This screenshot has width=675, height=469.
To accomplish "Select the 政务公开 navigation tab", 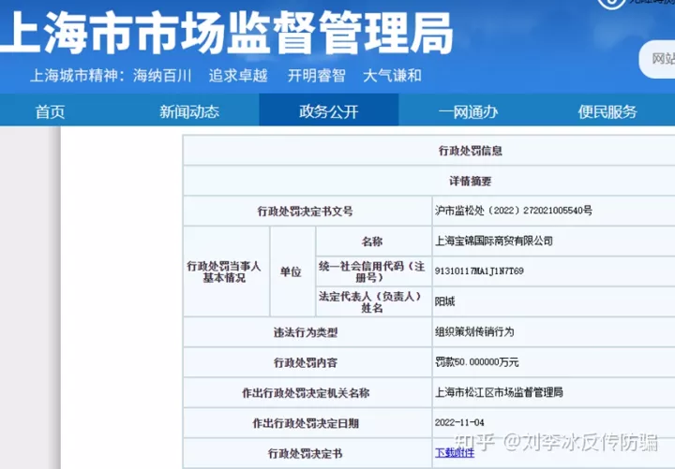I will point(329,111).
